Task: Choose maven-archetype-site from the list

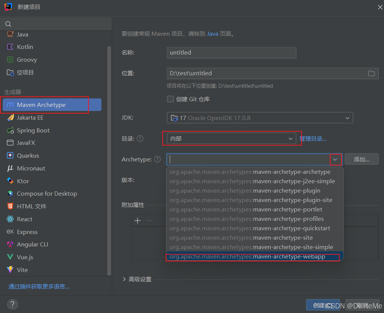Action: (x=255, y=238)
